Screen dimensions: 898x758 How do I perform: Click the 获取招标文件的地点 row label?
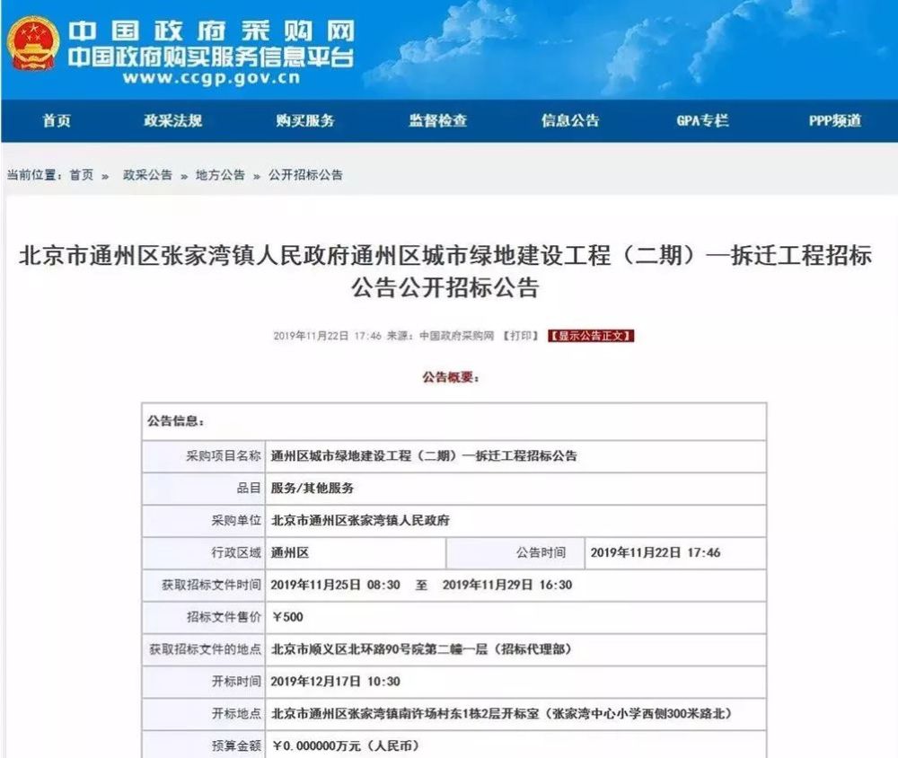click(x=205, y=649)
